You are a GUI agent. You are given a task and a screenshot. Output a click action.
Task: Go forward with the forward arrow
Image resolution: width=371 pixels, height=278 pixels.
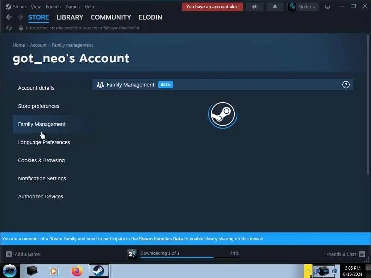[x=20, y=17]
